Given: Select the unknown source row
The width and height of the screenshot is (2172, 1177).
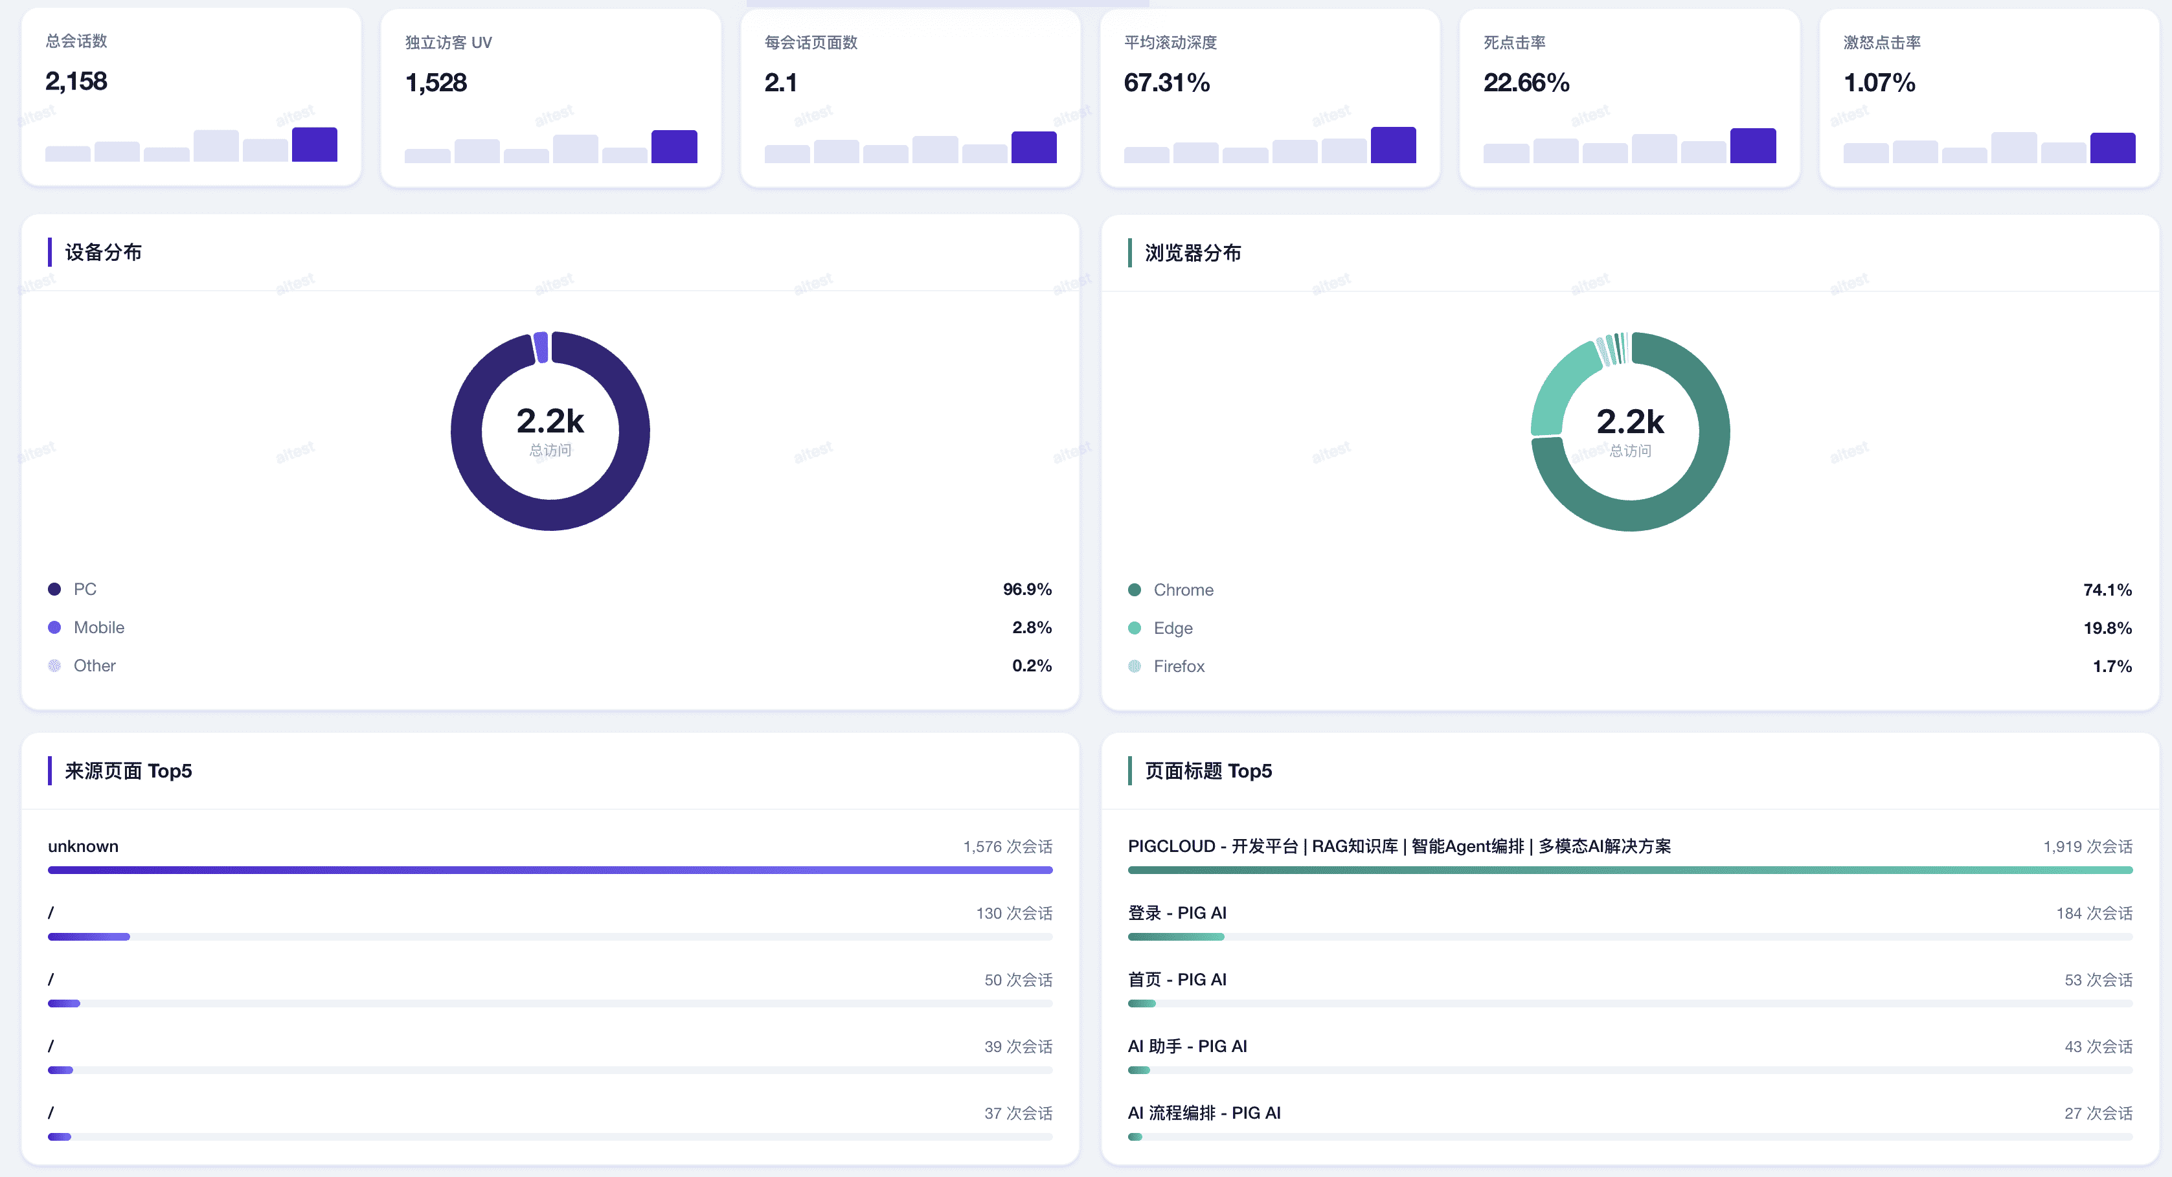Looking at the screenshot, I should [83, 846].
